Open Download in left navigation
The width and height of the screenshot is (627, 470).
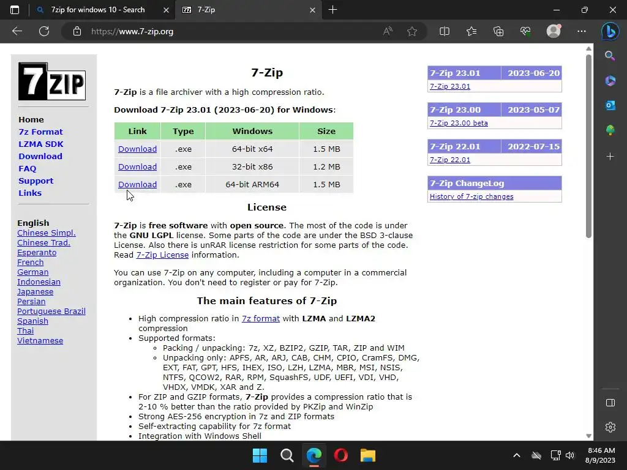point(40,156)
